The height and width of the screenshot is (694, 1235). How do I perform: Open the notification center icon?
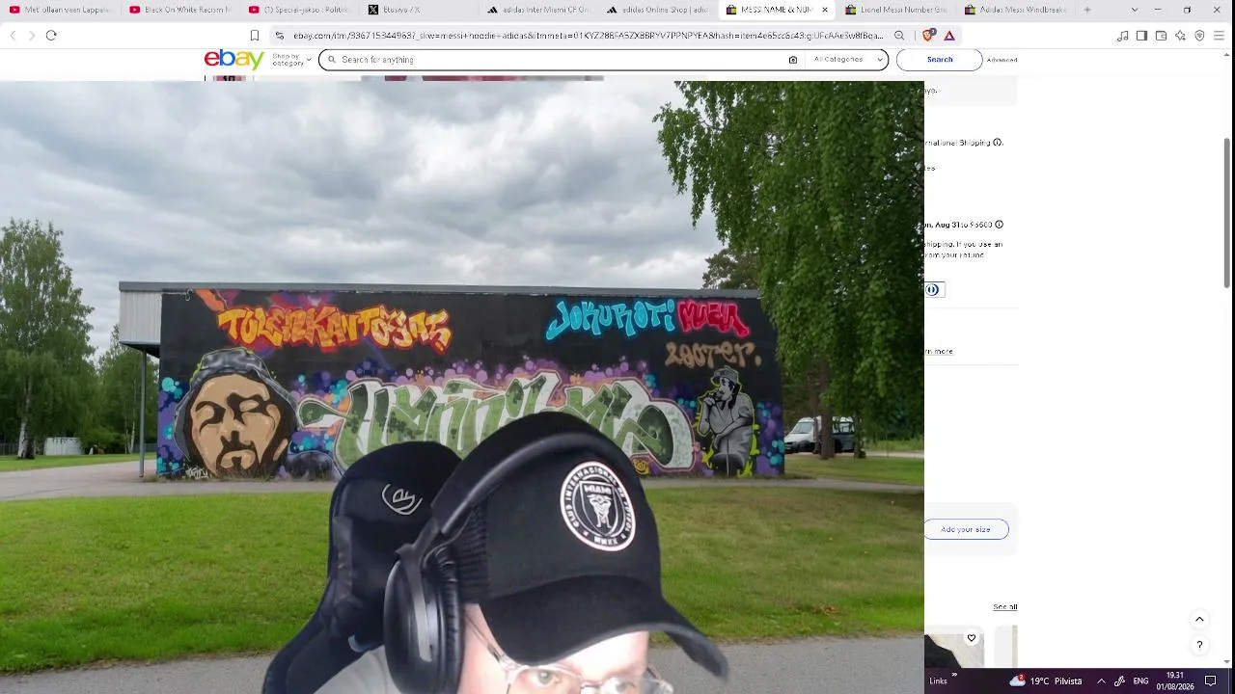coord(1211,681)
